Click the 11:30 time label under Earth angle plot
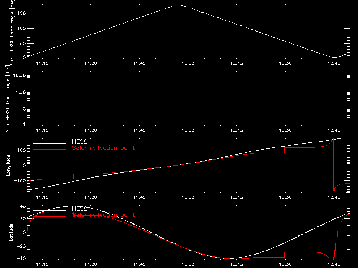358x268 pixels. (91, 63)
